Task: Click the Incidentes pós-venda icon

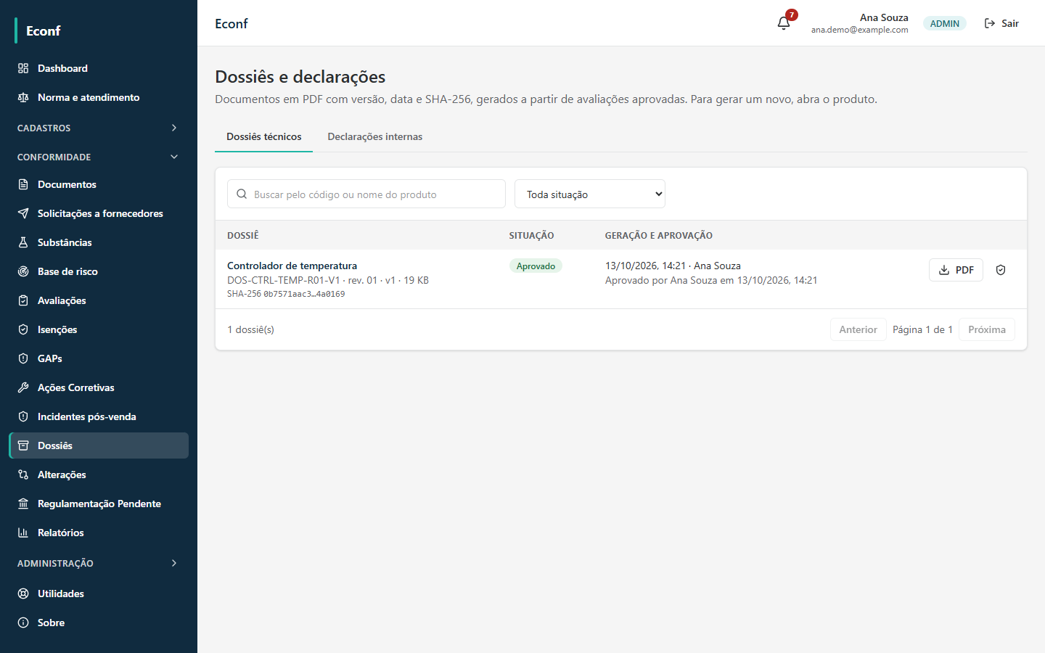Action: (x=23, y=416)
